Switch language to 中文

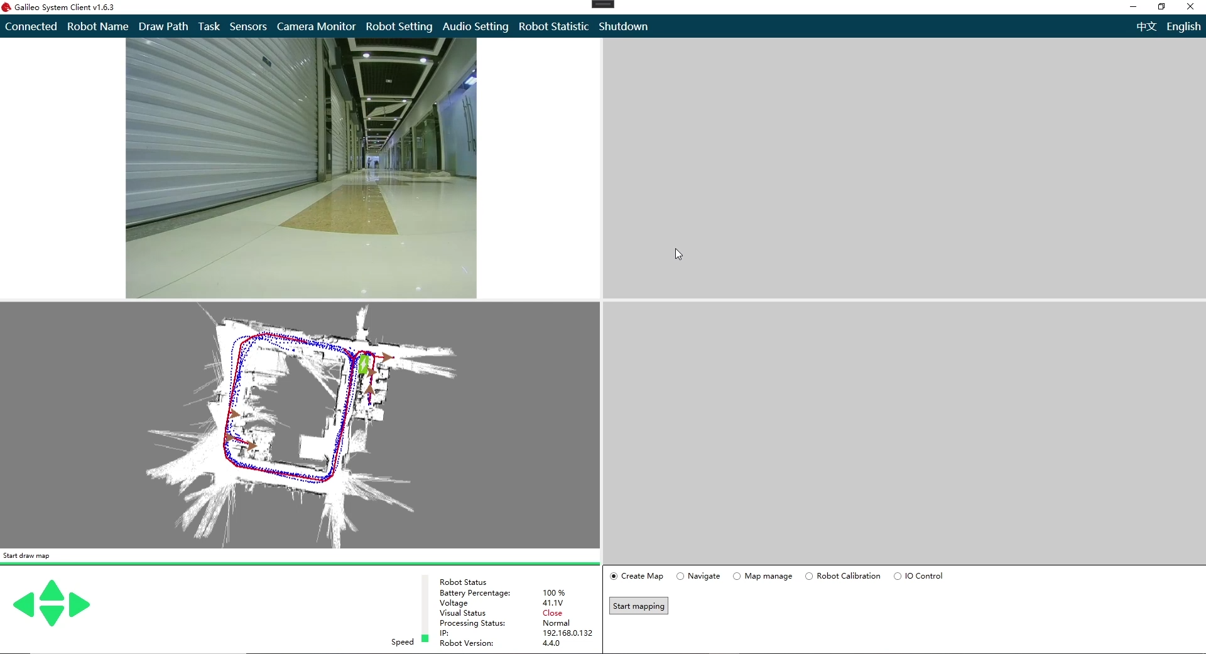[x=1146, y=26]
